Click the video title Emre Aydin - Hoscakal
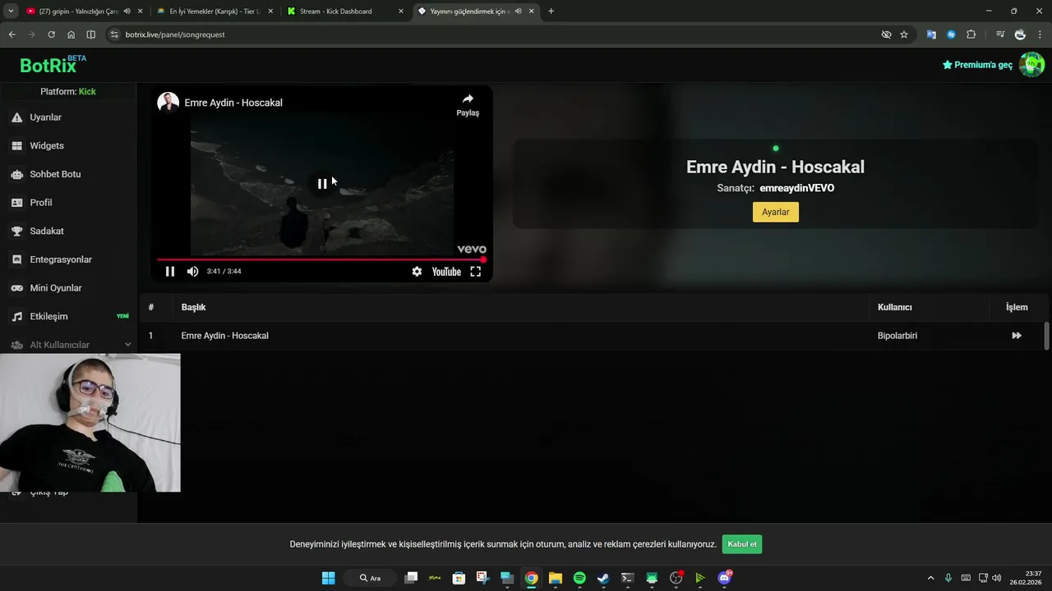Screen dimensions: 1052x591 [233, 103]
